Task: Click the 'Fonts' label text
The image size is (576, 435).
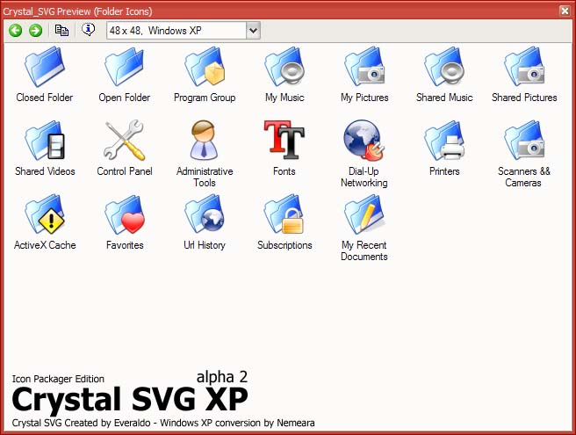Action: pos(284,171)
